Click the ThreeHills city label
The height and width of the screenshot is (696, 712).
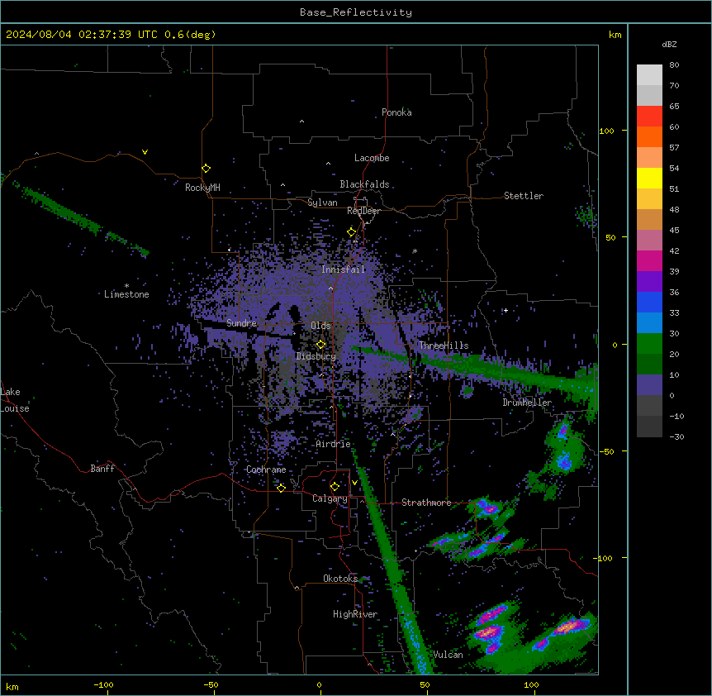444,346
